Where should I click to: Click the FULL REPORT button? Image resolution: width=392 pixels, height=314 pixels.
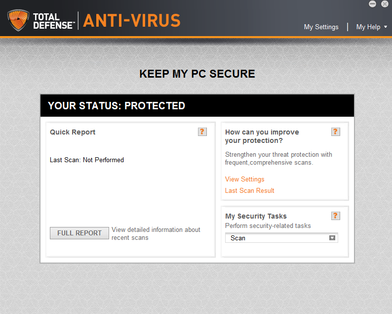coord(79,233)
